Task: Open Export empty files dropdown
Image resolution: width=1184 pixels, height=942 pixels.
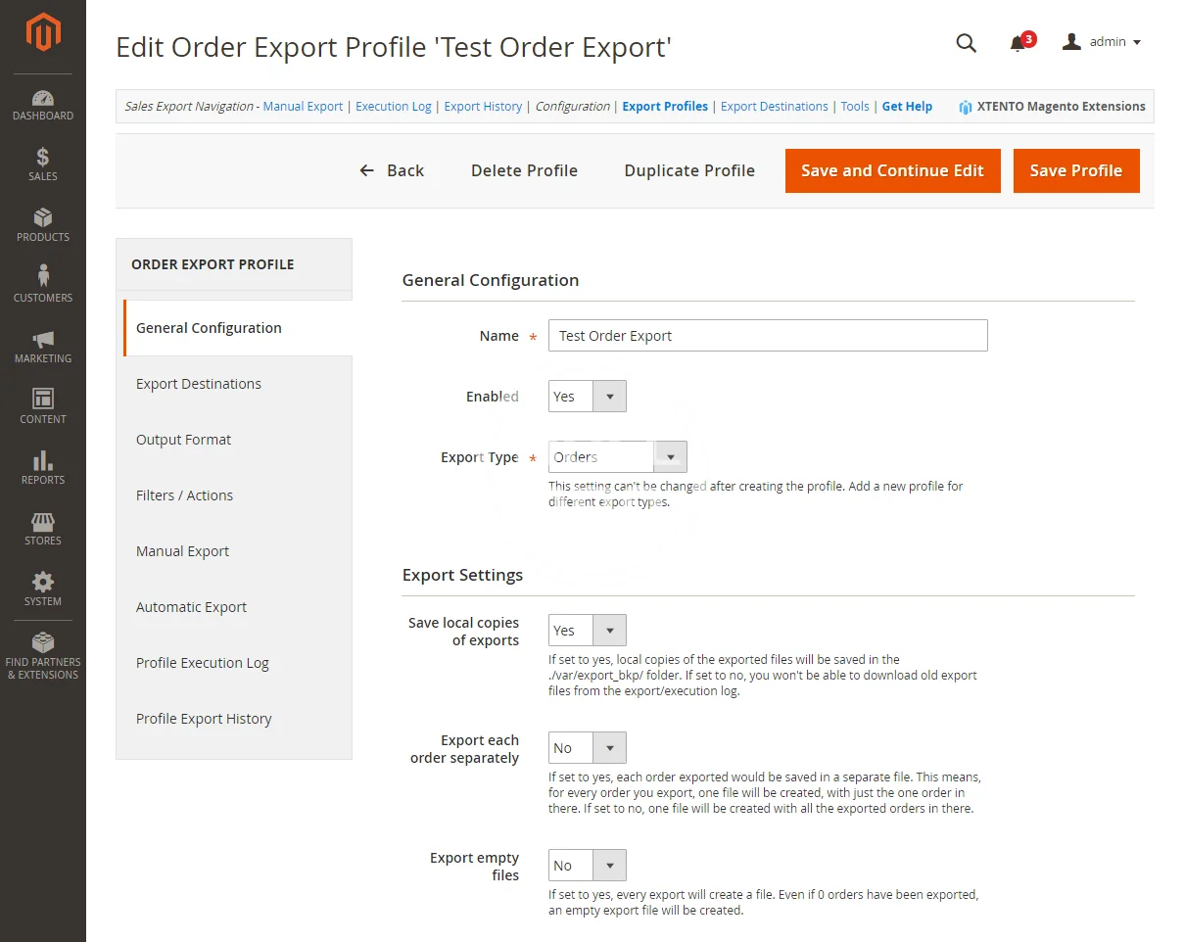Action: [587, 866]
